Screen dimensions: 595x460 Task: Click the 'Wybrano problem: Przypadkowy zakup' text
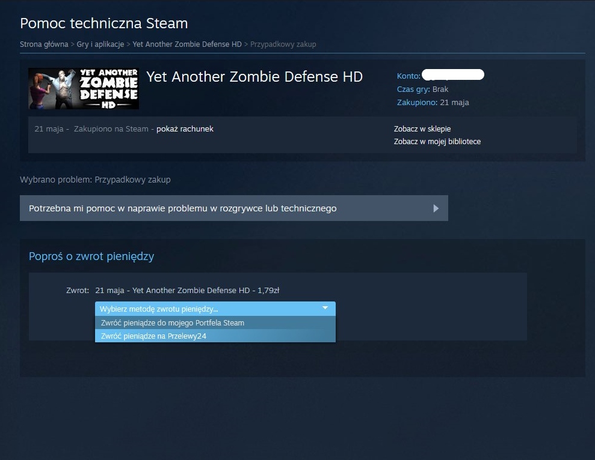pyautogui.click(x=95, y=180)
